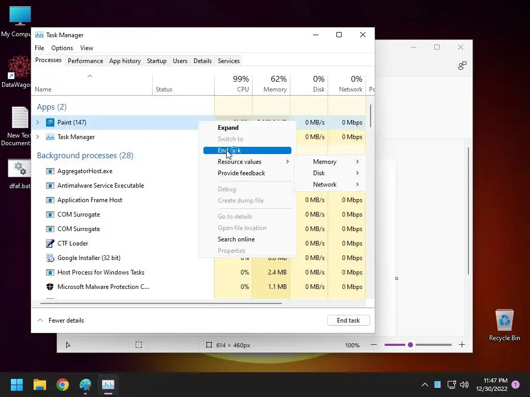Switch to the Startup tab
This screenshot has height=397, width=530.
pyautogui.click(x=156, y=61)
